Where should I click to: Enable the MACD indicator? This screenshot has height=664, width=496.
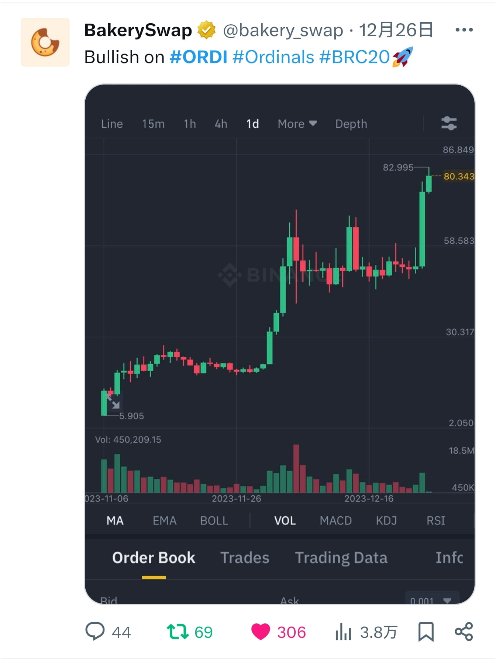335,520
